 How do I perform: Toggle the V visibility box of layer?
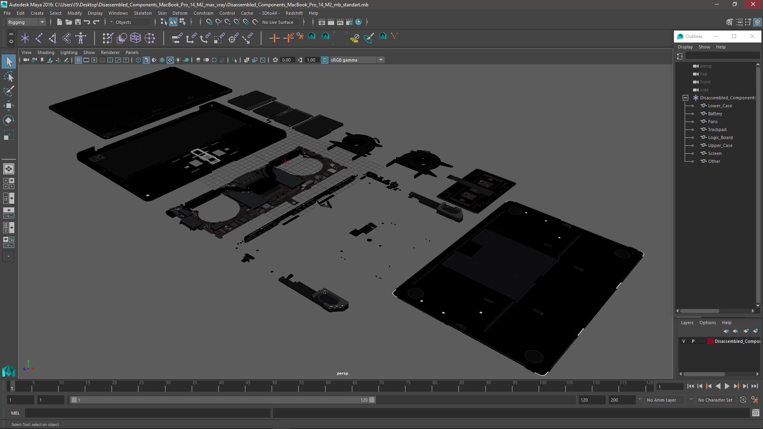[684, 341]
